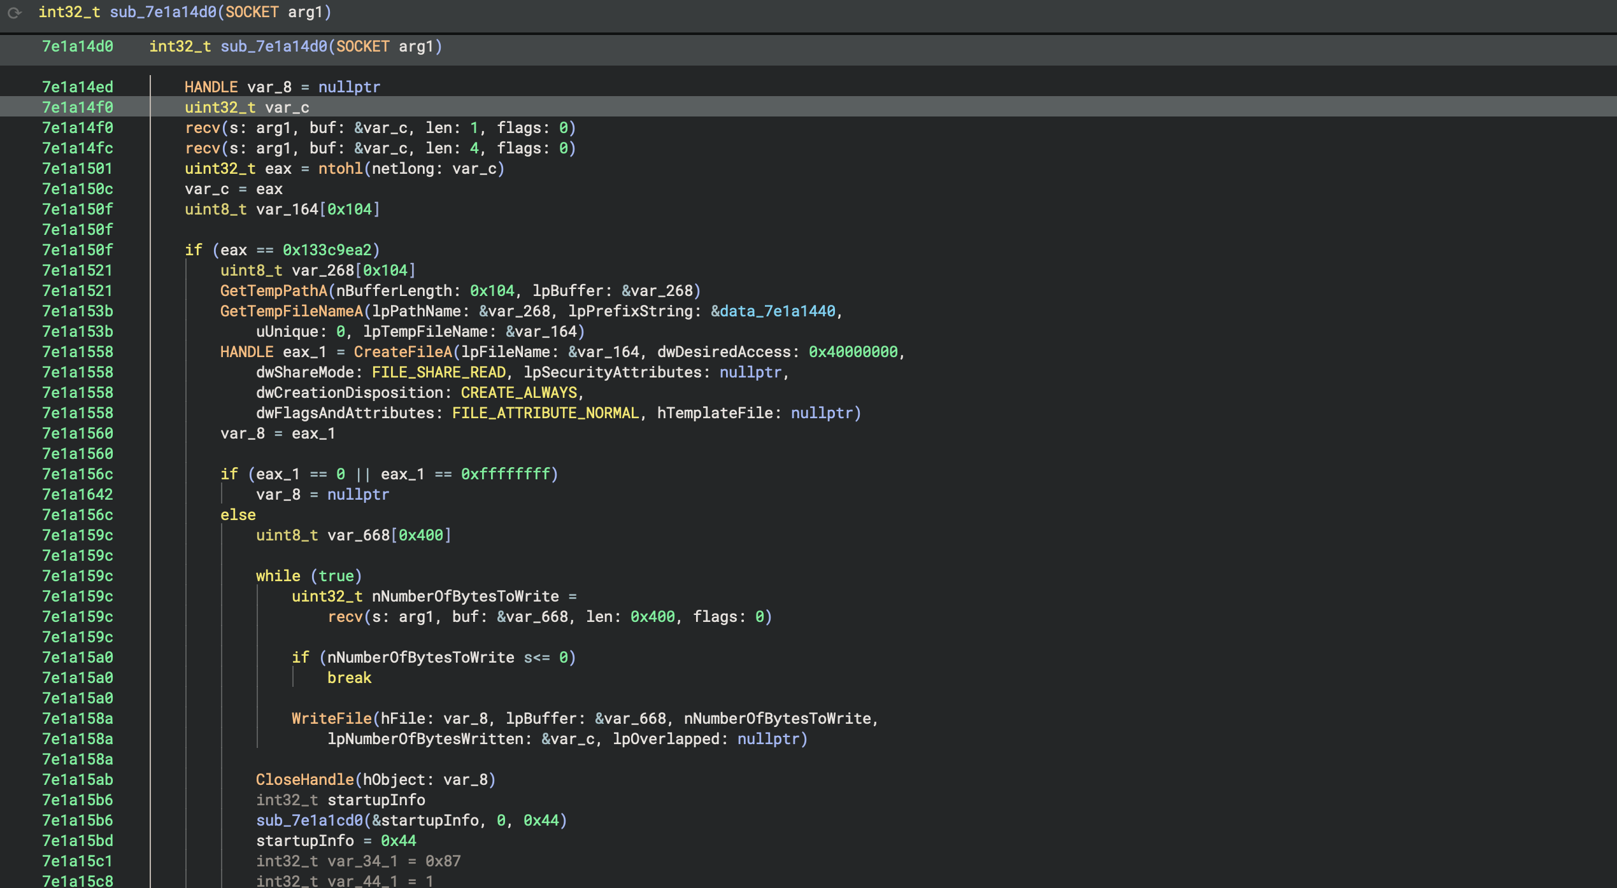Click the 'var_34_1 = 0x87' line
Image resolution: width=1617 pixels, height=888 pixels.
tap(358, 861)
